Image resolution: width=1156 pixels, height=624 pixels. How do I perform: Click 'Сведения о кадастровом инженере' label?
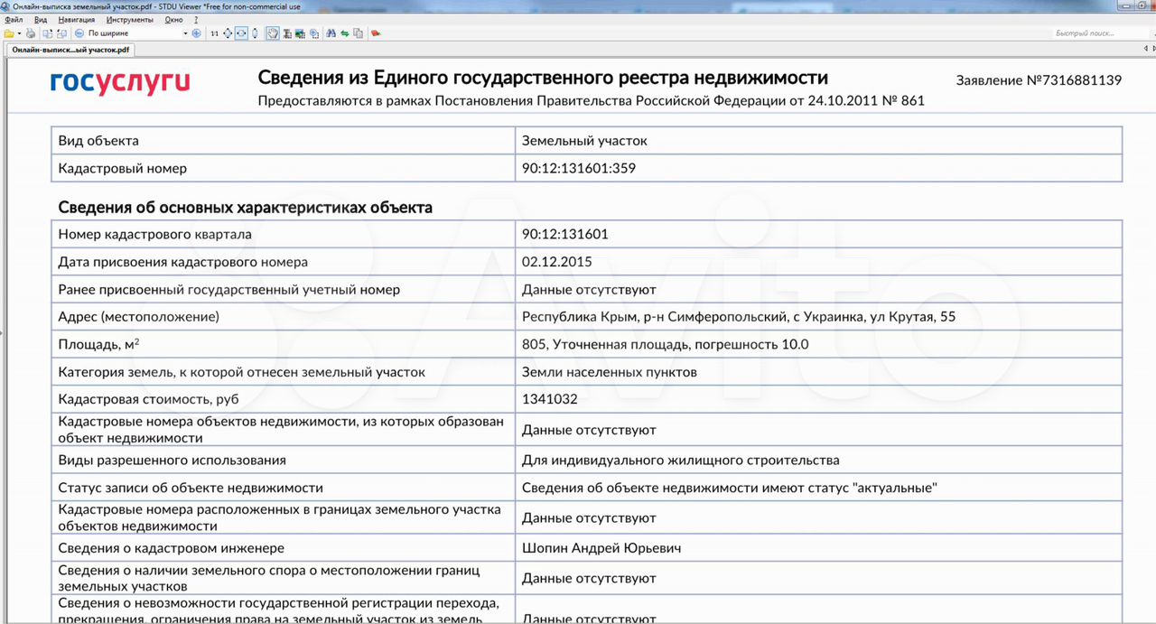(171, 548)
